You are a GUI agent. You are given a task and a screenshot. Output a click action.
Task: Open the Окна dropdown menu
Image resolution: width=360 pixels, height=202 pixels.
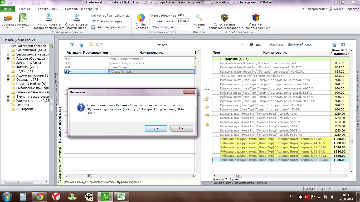tap(336, 9)
